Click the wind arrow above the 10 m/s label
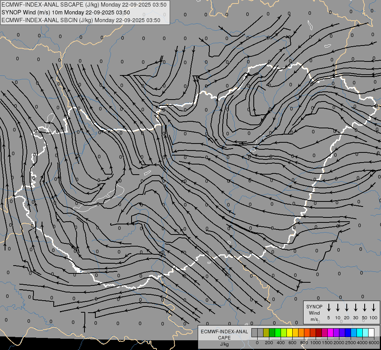Viewport: 381px width, 350px height. pos(337,308)
